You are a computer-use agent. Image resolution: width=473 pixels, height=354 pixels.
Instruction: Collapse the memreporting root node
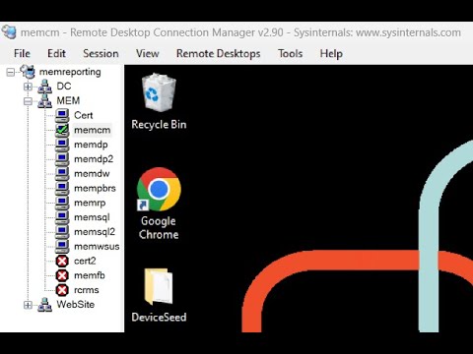11,72
